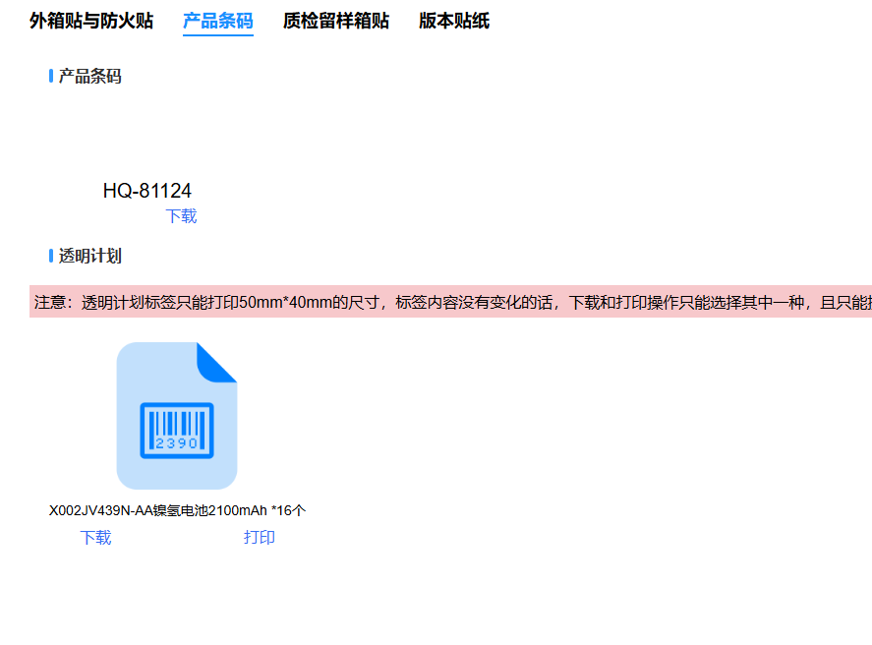Click the 打印 link
This screenshot has width=872, height=645.
point(260,537)
